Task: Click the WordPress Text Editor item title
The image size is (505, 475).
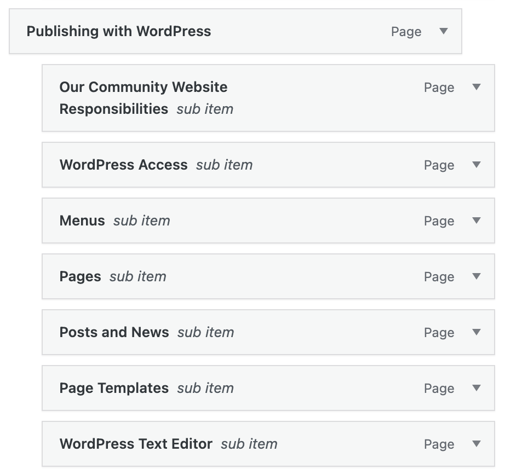Action: 136,444
